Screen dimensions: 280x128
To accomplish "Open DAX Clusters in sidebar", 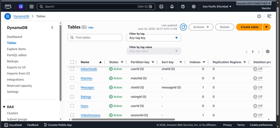I will (13, 113).
